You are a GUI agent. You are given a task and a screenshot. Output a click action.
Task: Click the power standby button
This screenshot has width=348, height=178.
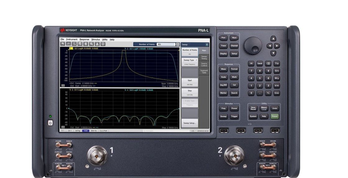point(50,123)
